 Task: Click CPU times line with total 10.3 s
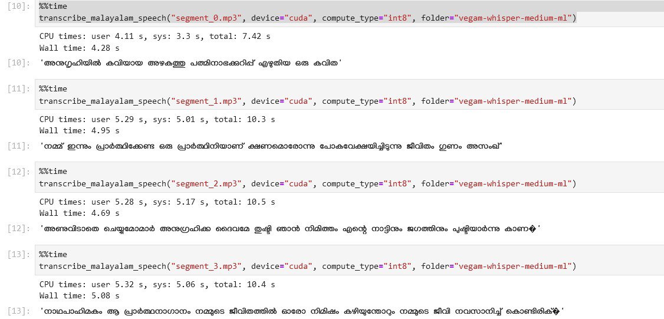pos(157,120)
